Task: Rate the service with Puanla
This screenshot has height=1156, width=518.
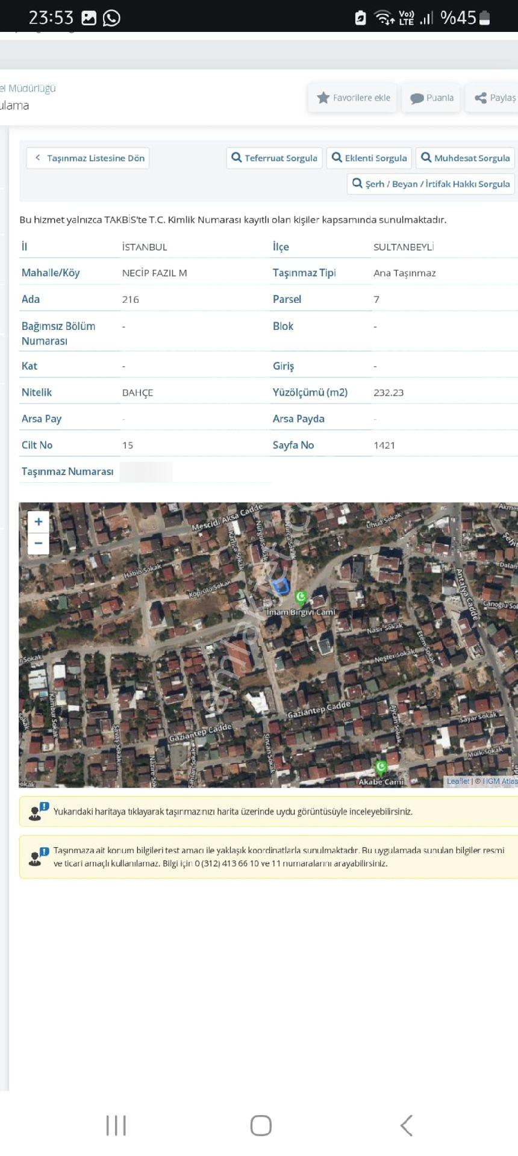Action: tap(431, 98)
